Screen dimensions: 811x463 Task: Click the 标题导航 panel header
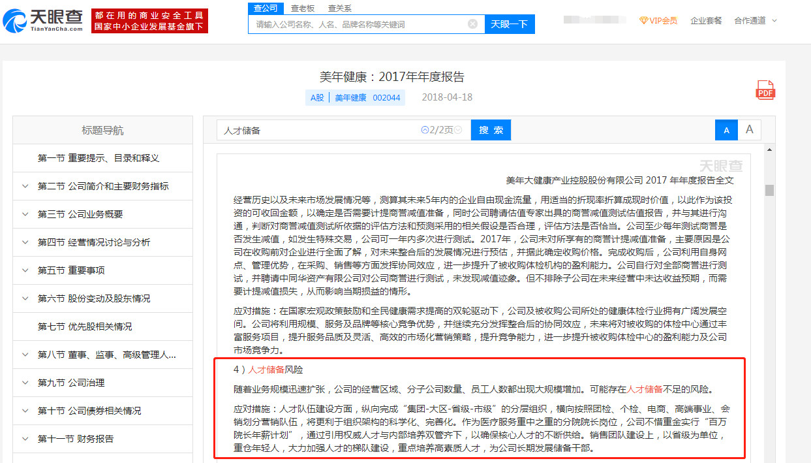(102, 130)
